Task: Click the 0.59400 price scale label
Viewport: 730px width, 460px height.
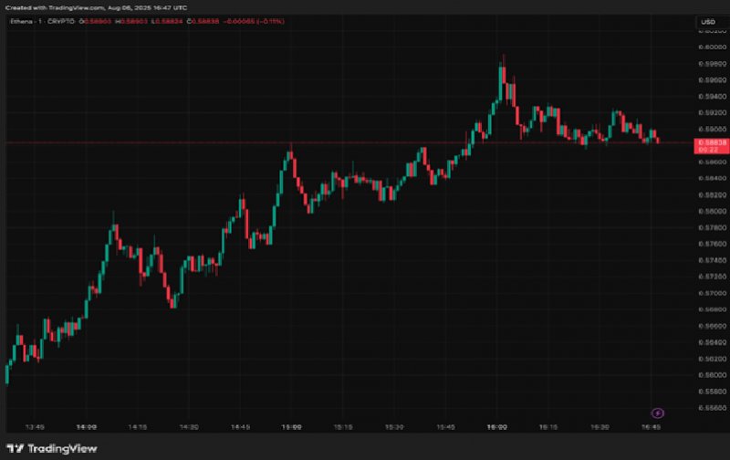Action: (x=713, y=97)
